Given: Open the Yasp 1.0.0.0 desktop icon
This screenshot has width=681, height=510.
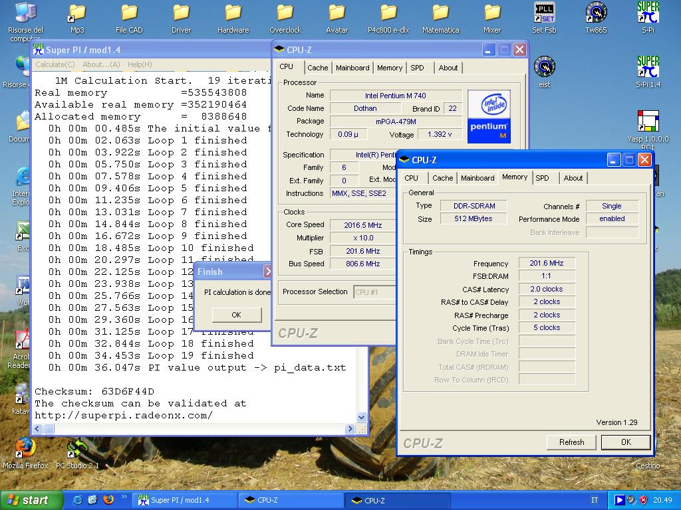Looking at the screenshot, I should (x=648, y=122).
